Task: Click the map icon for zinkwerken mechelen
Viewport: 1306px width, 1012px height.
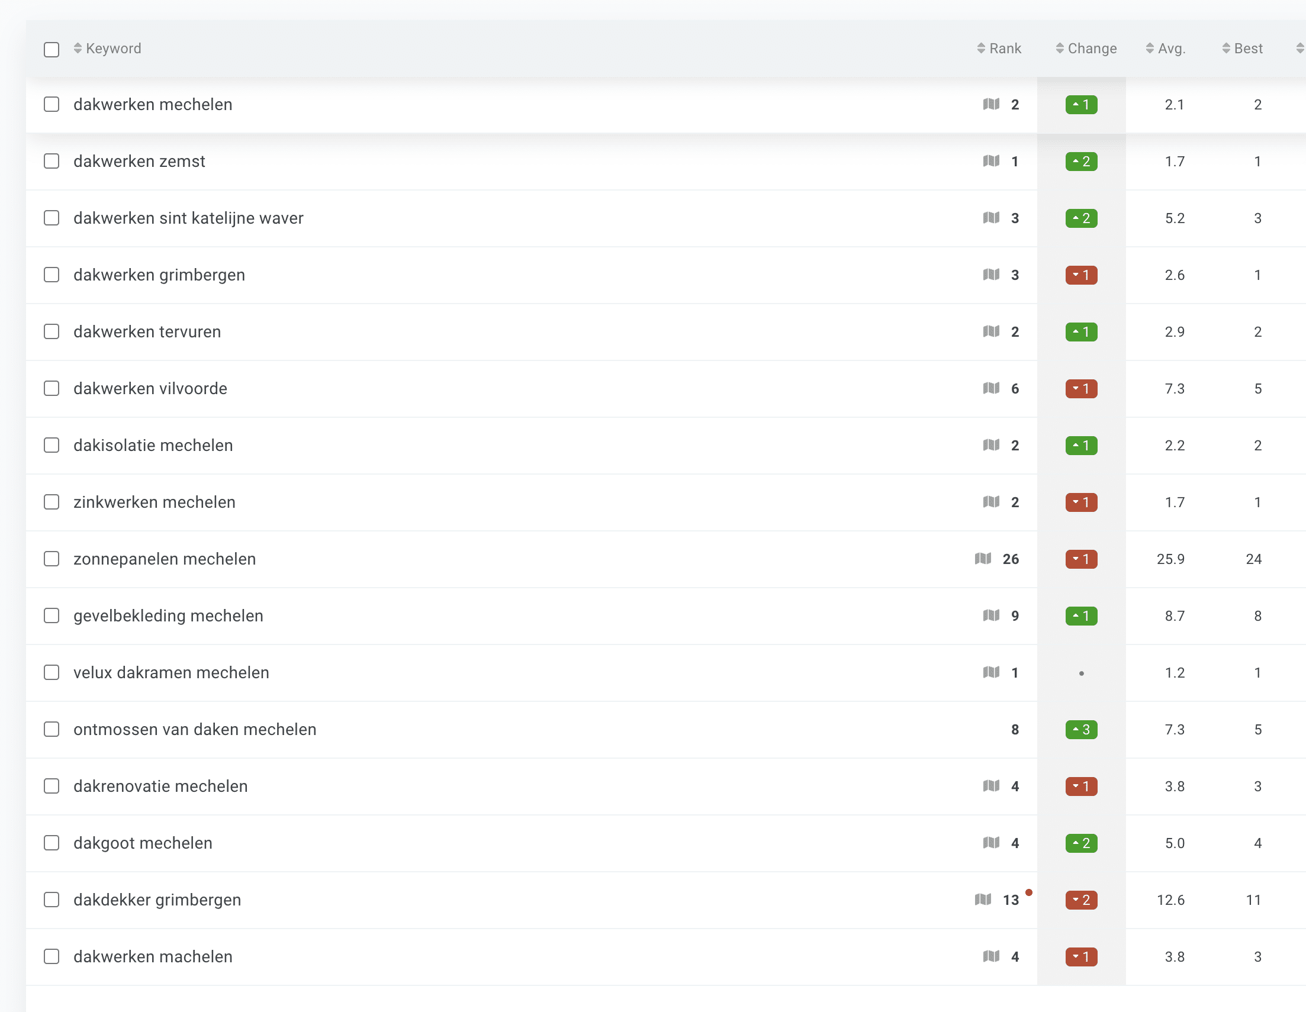Action: point(991,501)
